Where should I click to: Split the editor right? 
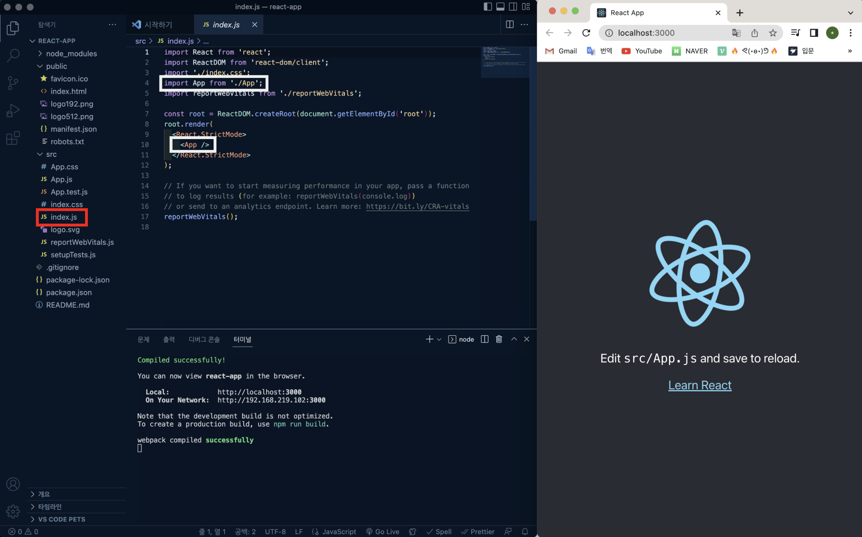tap(510, 24)
